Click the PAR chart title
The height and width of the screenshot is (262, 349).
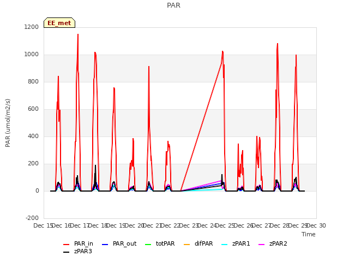click(173, 5)
